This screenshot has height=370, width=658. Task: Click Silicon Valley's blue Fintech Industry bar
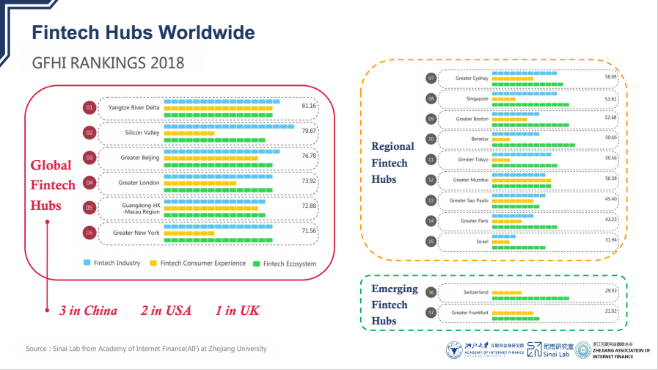[x=229, y=126]
